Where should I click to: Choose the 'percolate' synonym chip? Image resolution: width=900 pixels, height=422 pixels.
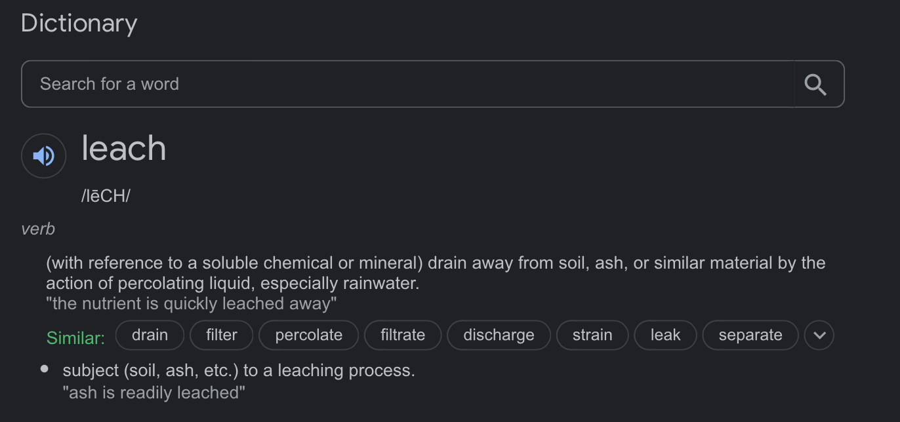(308, 336)
